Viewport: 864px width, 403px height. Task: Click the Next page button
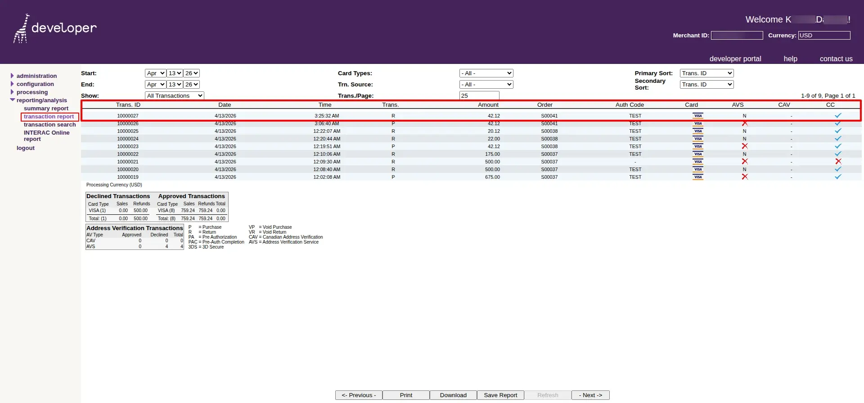(x=590, y=395)
